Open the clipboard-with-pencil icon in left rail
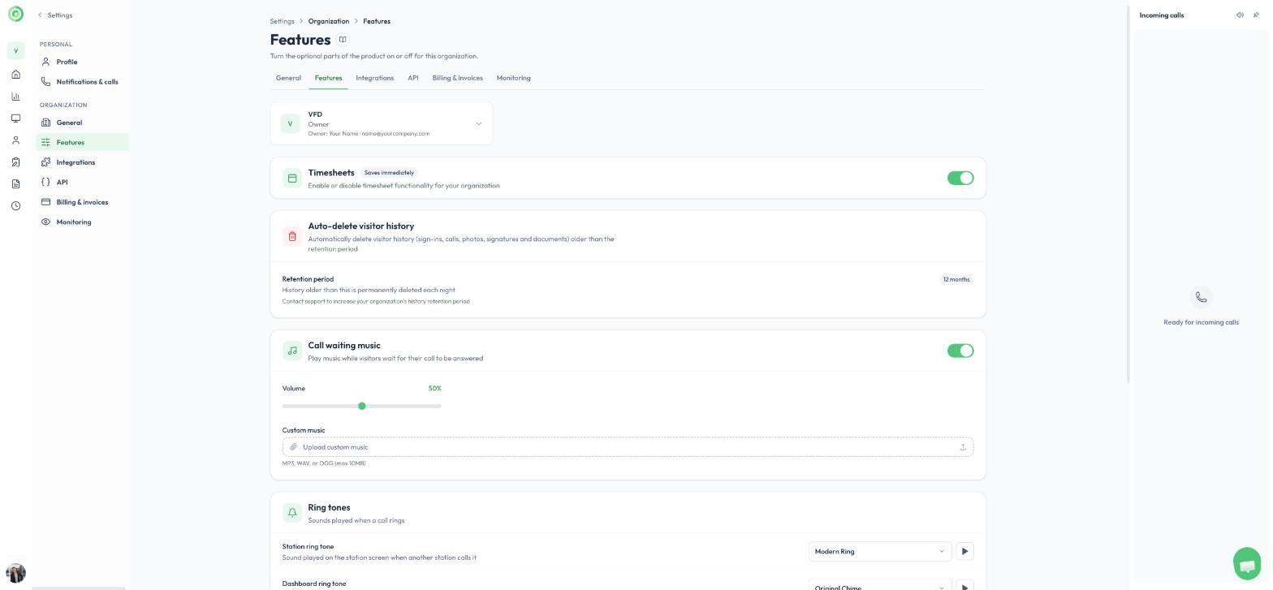The height and width of the screenshot is (590, 1273). (x=15, y=162)
